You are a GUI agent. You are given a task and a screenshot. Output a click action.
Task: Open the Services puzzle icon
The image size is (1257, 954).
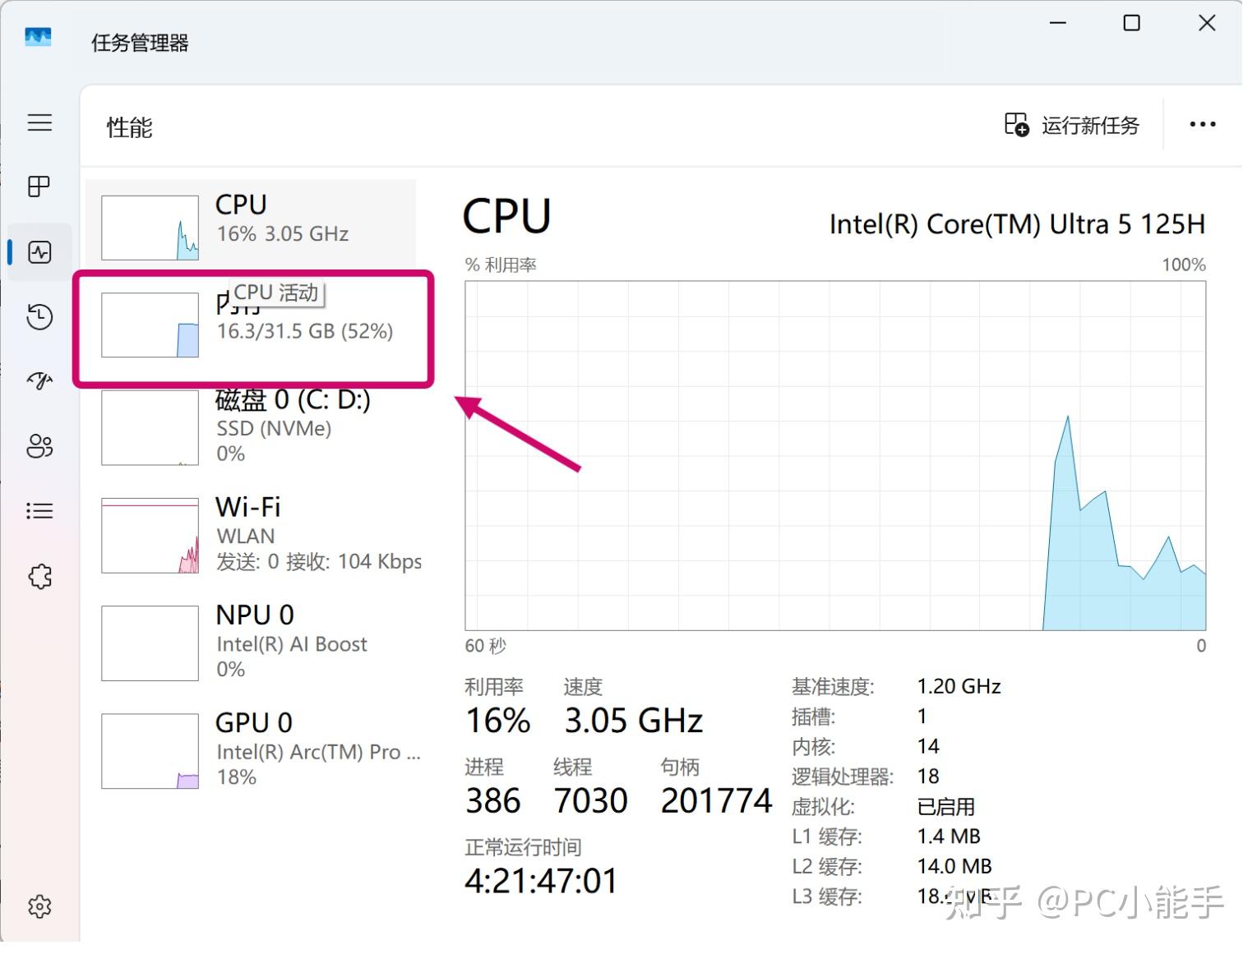pyautogui.click(x=39, y=576)
